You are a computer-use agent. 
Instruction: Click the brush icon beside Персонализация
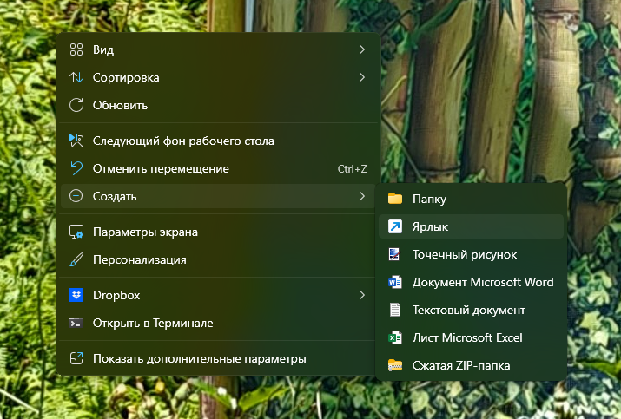[x=76, y=259]
